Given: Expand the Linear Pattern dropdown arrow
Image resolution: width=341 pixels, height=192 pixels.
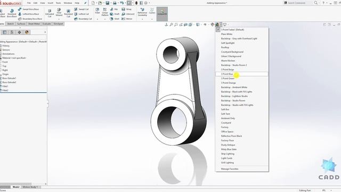Looking at the screenshot, I should click(105, 19).
